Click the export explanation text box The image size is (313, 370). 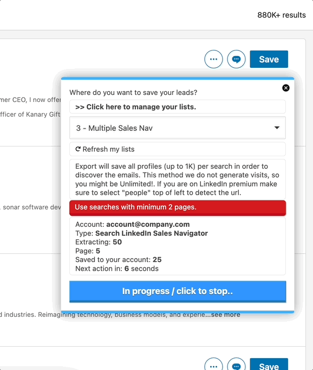178,180
